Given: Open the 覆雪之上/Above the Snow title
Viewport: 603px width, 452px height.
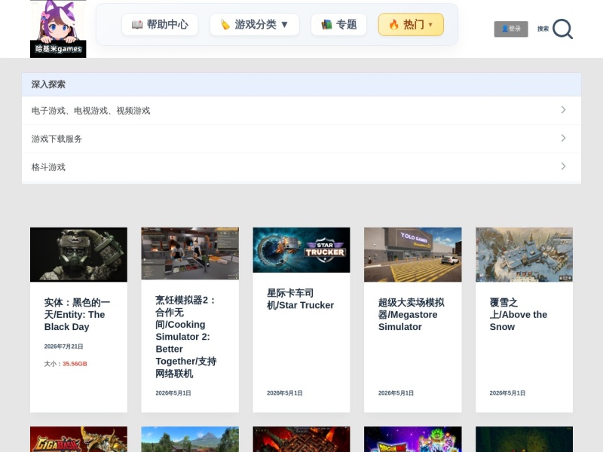Looking at the screenshot, I should click(519, 314).
